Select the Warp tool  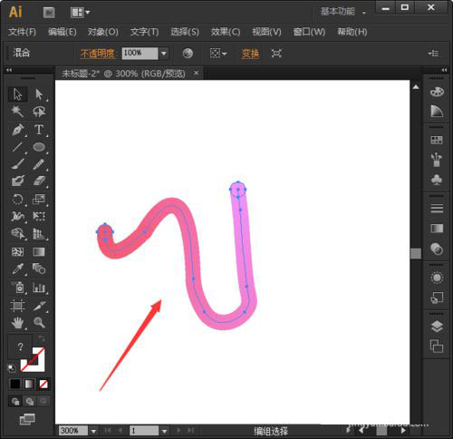pos(17,216)
